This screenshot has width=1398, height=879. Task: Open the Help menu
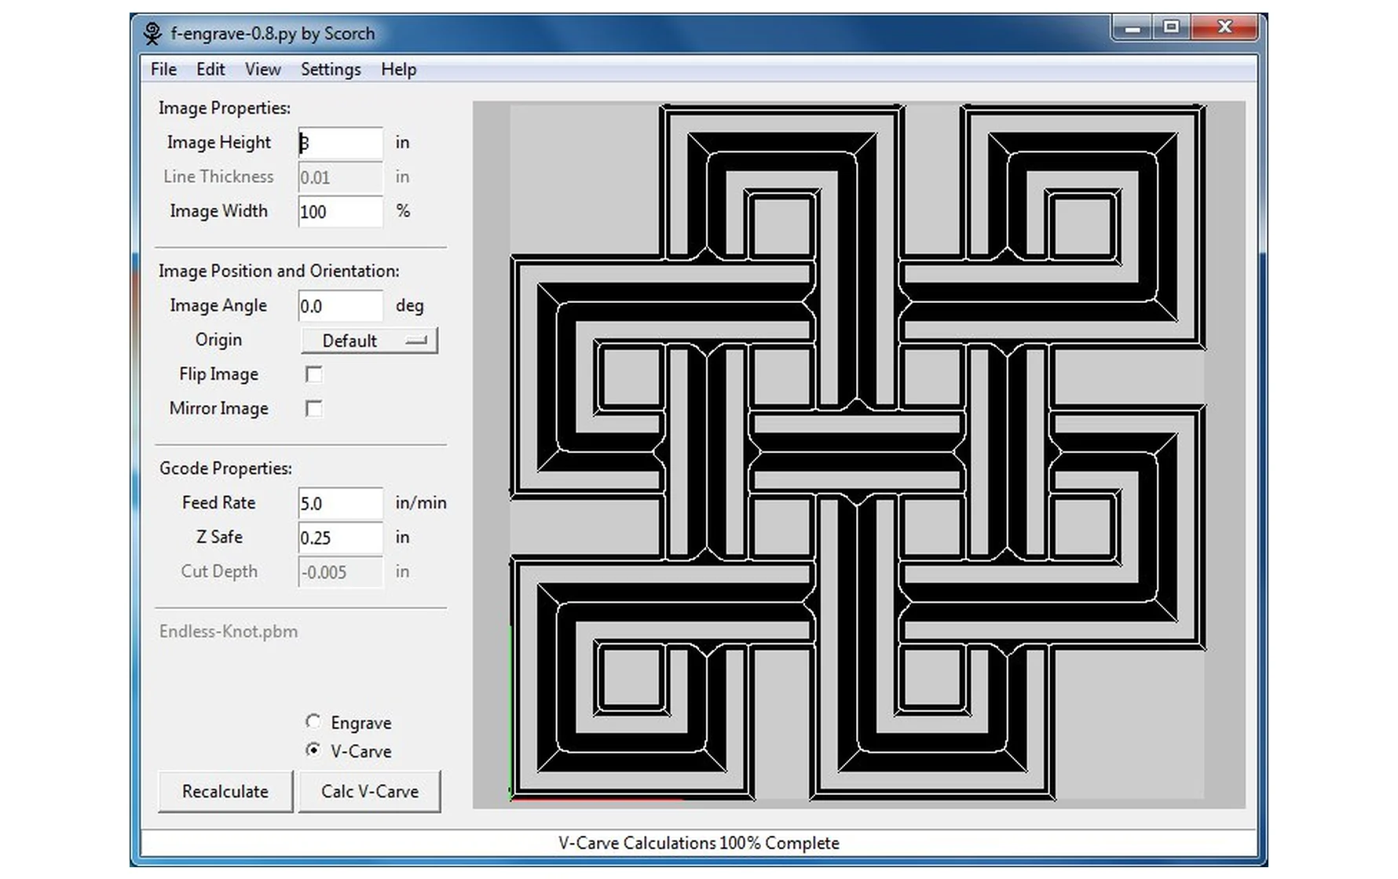point(398,70)
